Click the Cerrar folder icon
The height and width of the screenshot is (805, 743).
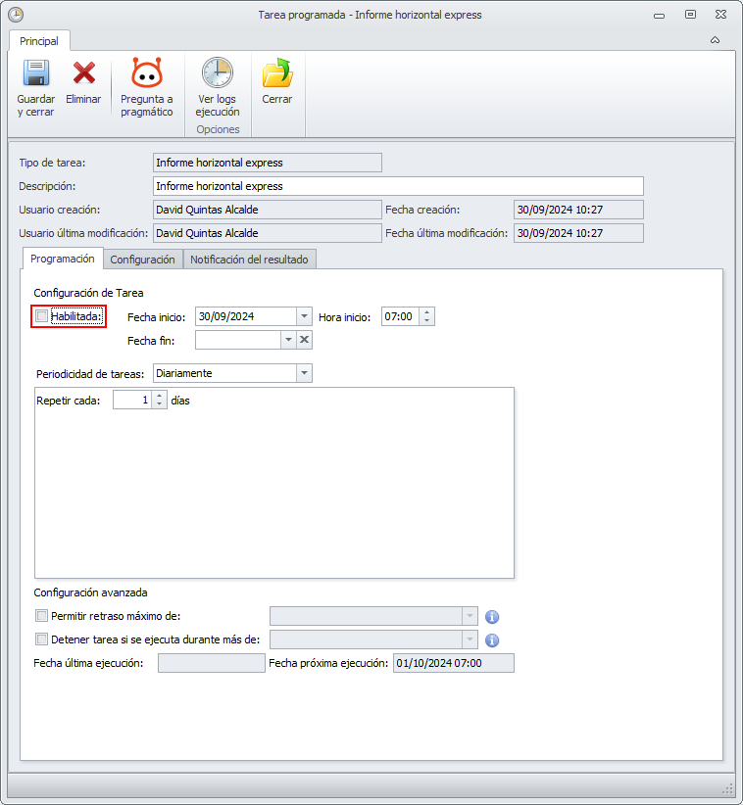click(277, 72)
